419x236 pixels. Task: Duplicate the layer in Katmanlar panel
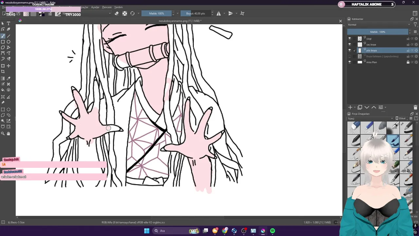coord(360,108)
